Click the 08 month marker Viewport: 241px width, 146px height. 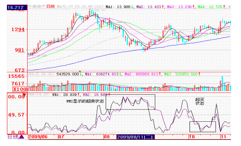[x=106, y=137]
